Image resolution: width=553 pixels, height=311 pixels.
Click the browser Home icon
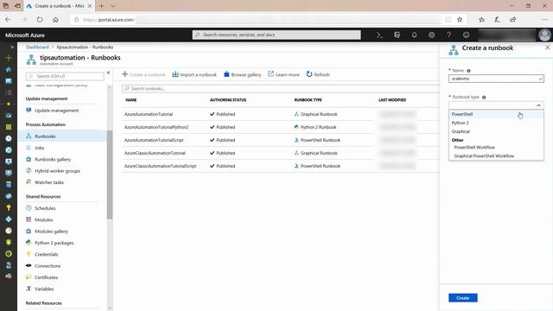click(55, 20)
